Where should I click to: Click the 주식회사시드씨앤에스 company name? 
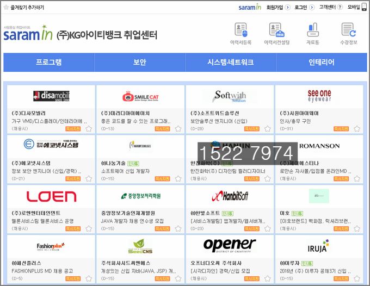pos(126,263)
